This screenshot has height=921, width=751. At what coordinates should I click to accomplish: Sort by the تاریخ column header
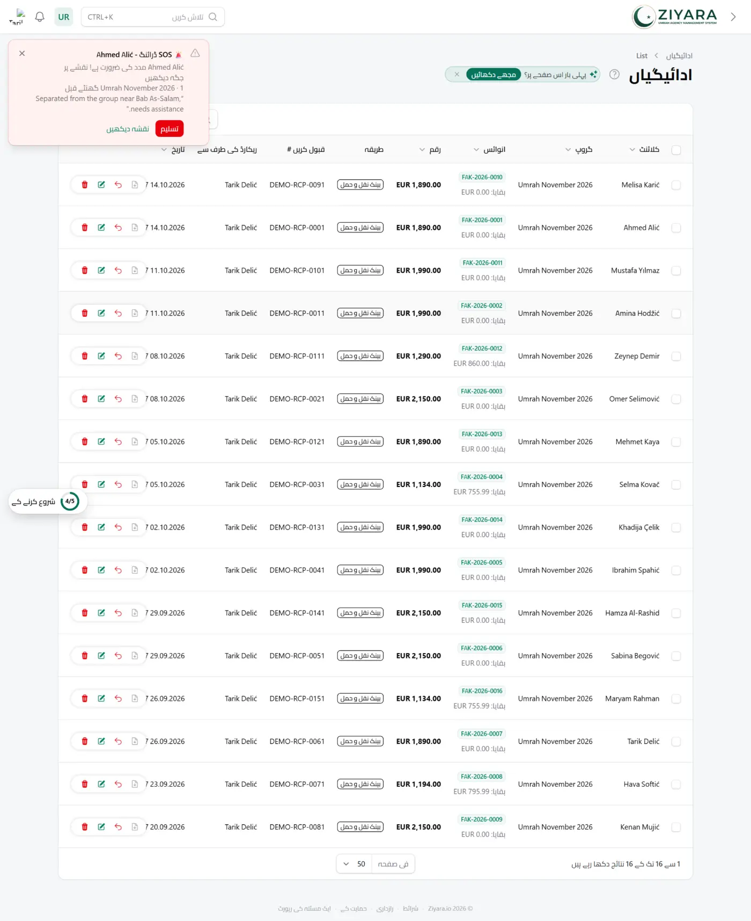pos(173,149)
